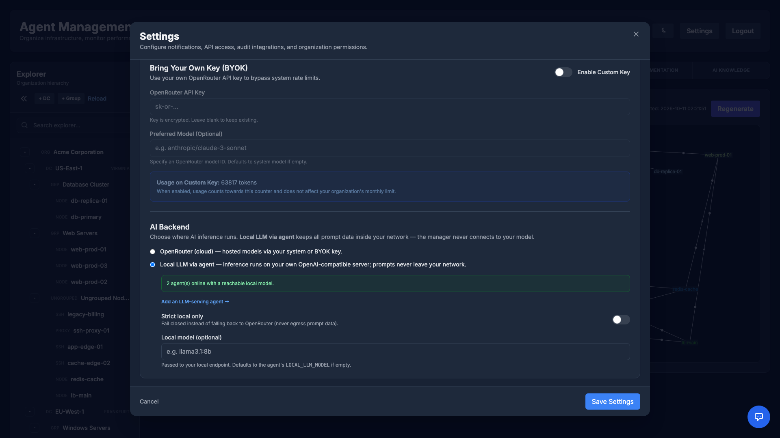Select web-prod-03 node in tree

(x=89, y=266)
